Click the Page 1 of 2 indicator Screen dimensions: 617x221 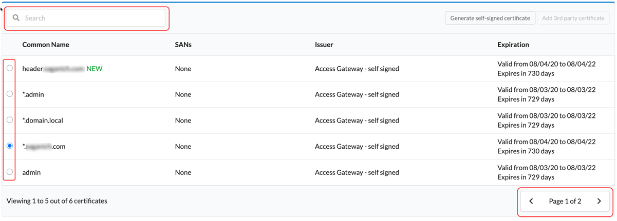point(565,202)
